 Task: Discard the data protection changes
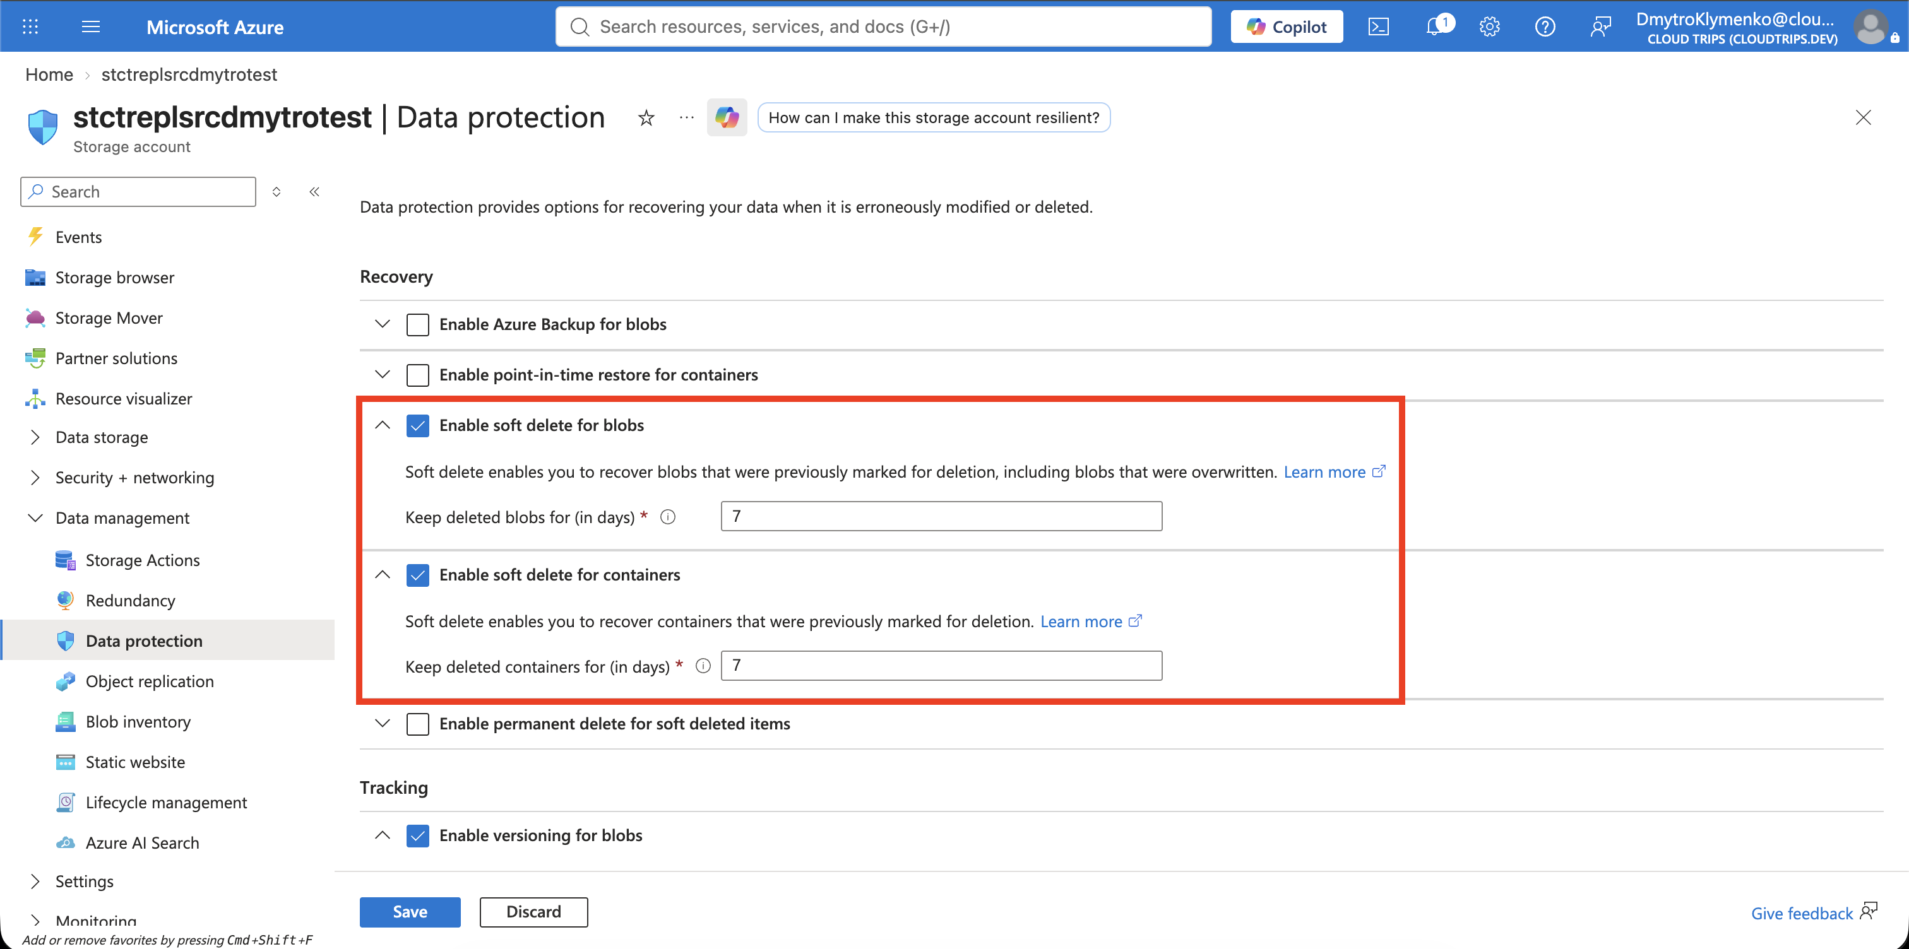(533, 912)
